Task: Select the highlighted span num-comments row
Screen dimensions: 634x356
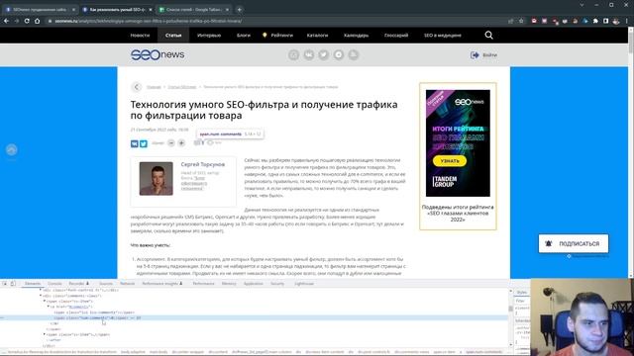Action: click(x=254, y=318)
